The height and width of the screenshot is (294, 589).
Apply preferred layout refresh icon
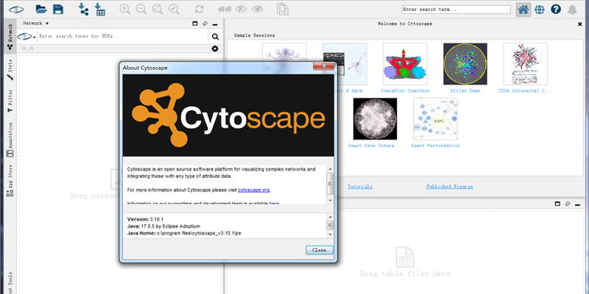[199, 10]
